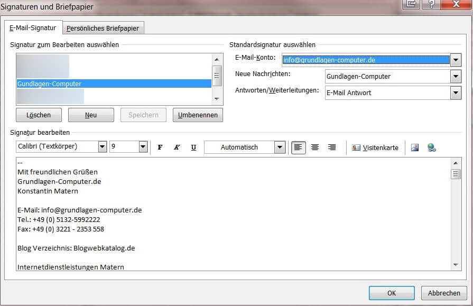
Task: Switch to the Persönliches Briefpapier tab
Action: [104, 27]
